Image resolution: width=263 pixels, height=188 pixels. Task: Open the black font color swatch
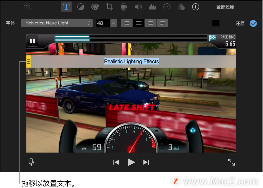215,23
